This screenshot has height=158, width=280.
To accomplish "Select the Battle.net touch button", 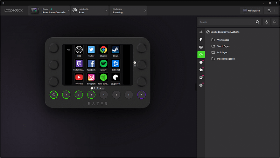I will (x=115, y=64).
